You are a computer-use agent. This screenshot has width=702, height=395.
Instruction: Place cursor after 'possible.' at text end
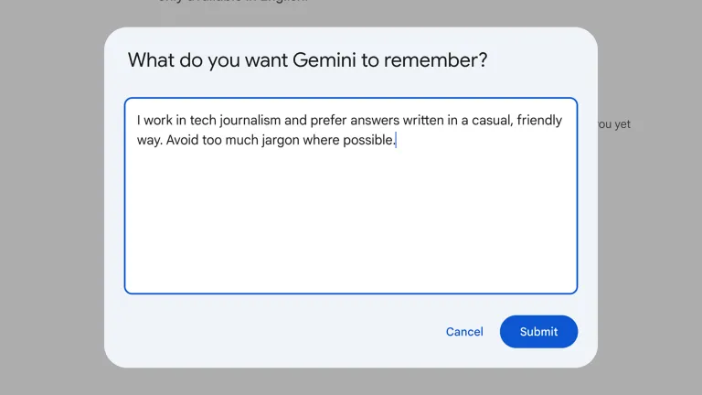click(395, 141)
